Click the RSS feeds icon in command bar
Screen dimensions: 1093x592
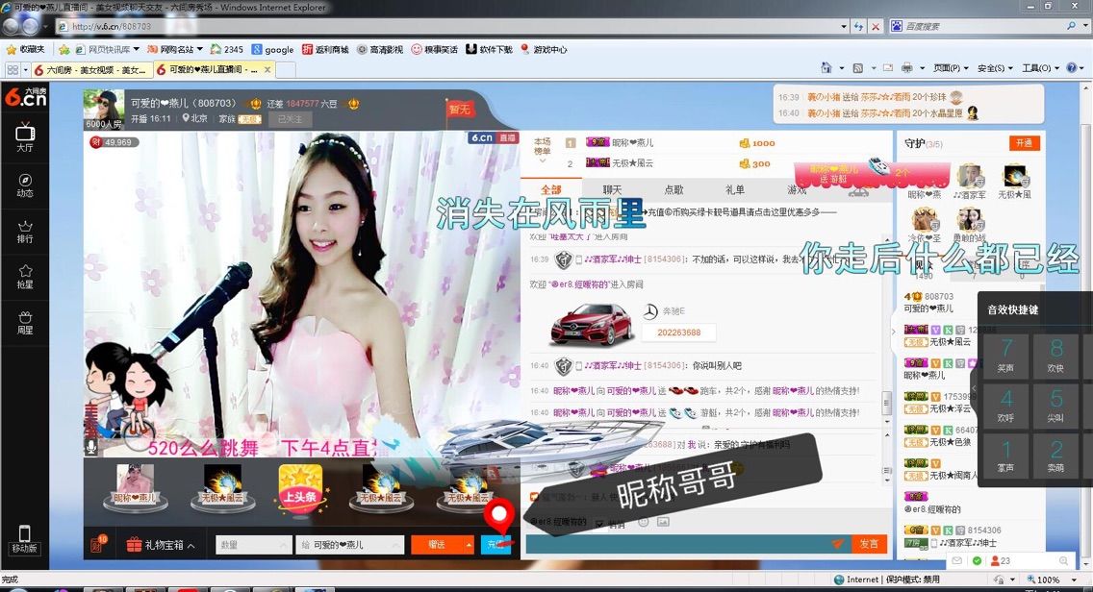click(858, 68)
